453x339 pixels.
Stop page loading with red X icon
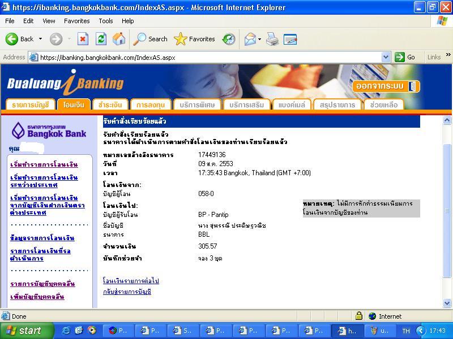[83, 39]
